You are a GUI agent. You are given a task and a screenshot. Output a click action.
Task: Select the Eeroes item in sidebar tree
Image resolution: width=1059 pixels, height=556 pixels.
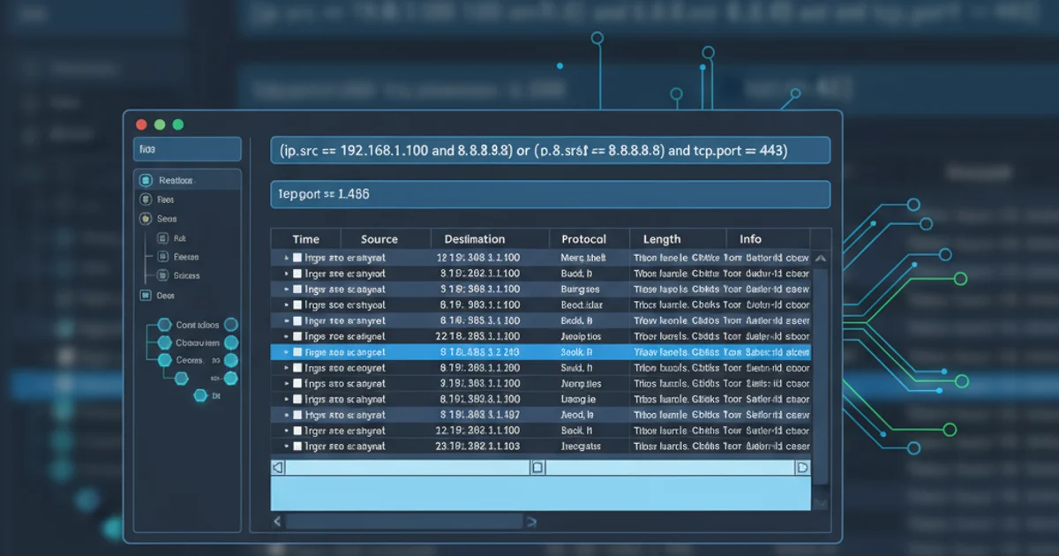(185, 257)
